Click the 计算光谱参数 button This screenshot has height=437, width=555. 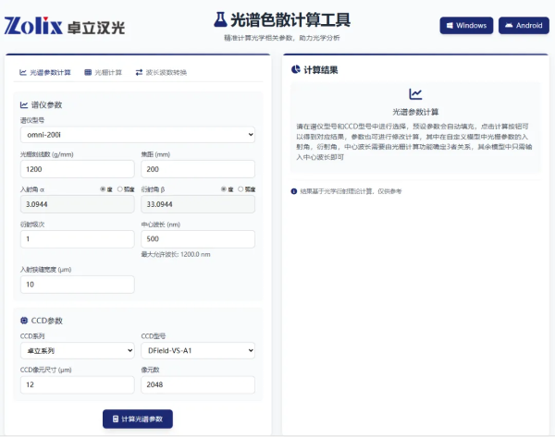click(137, 419)
